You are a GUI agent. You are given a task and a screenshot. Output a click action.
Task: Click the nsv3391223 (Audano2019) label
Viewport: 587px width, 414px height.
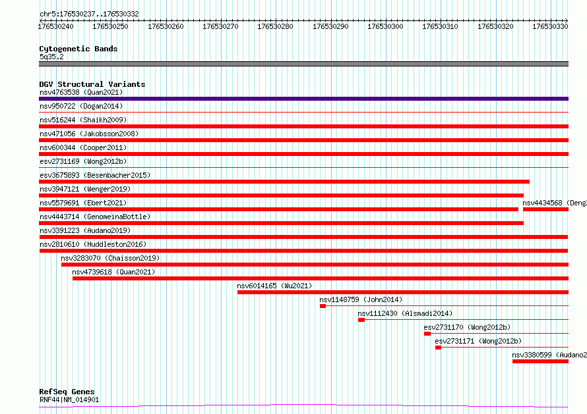pos(85,230)
